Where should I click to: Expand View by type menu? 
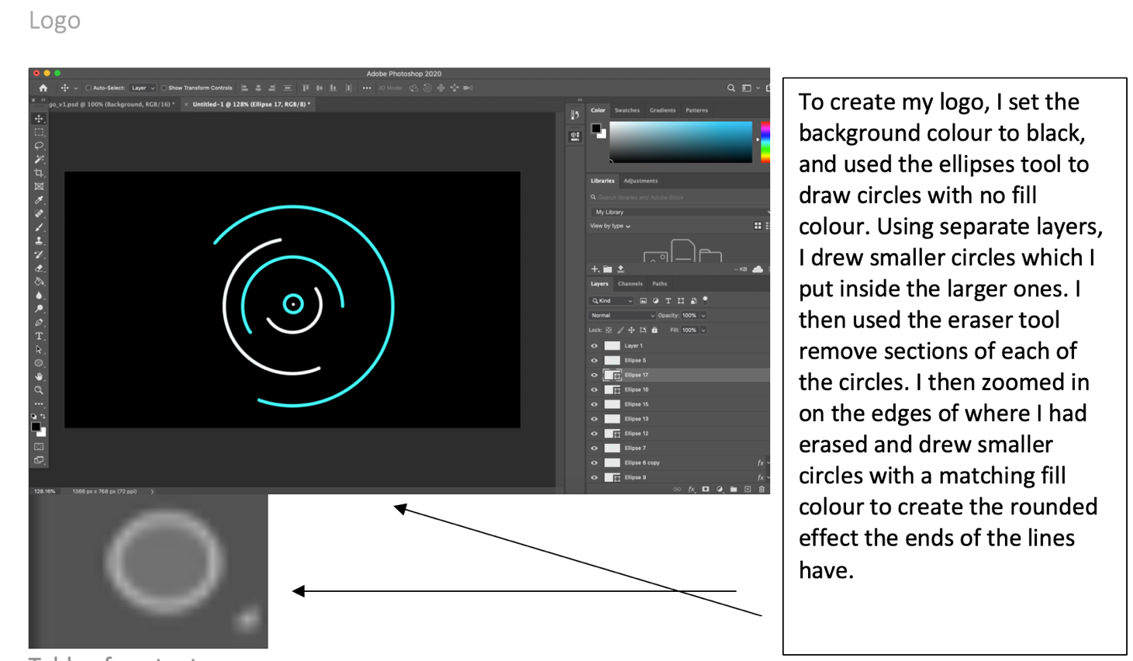pyautogui.click(x=610, y=227)
